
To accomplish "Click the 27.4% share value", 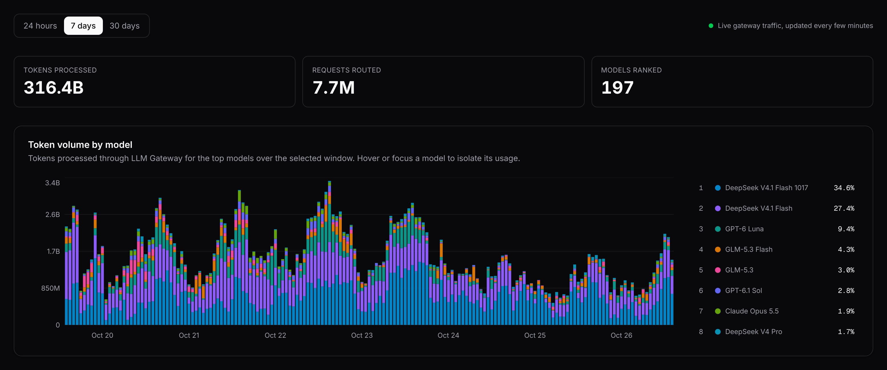I will coord(844,209).
